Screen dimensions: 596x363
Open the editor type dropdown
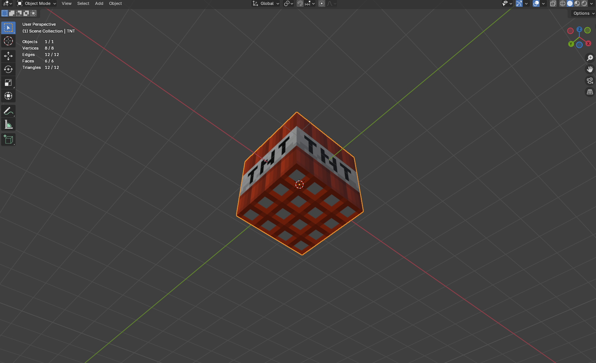pyautogui.click(x=7, y=3)
